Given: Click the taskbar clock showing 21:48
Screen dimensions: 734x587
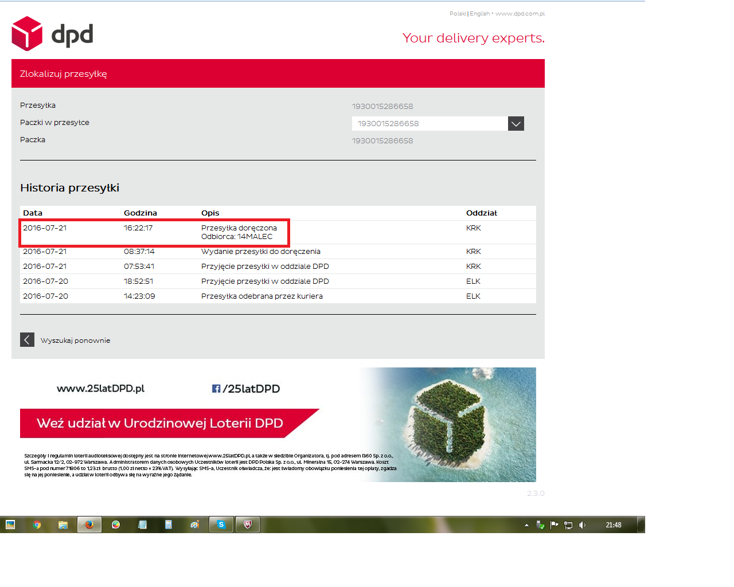Looking at the screenshot, I should click(613, 525).
